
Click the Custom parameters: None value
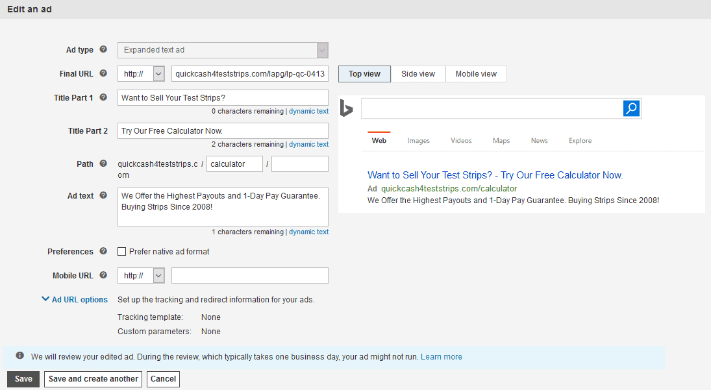211,332
